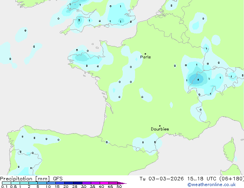Click the legend label '40'

[x=101, y=186]
